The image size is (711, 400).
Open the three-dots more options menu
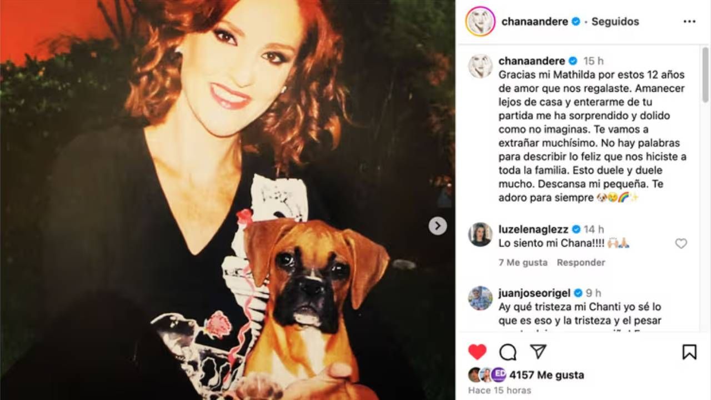(x=689, y=22)
